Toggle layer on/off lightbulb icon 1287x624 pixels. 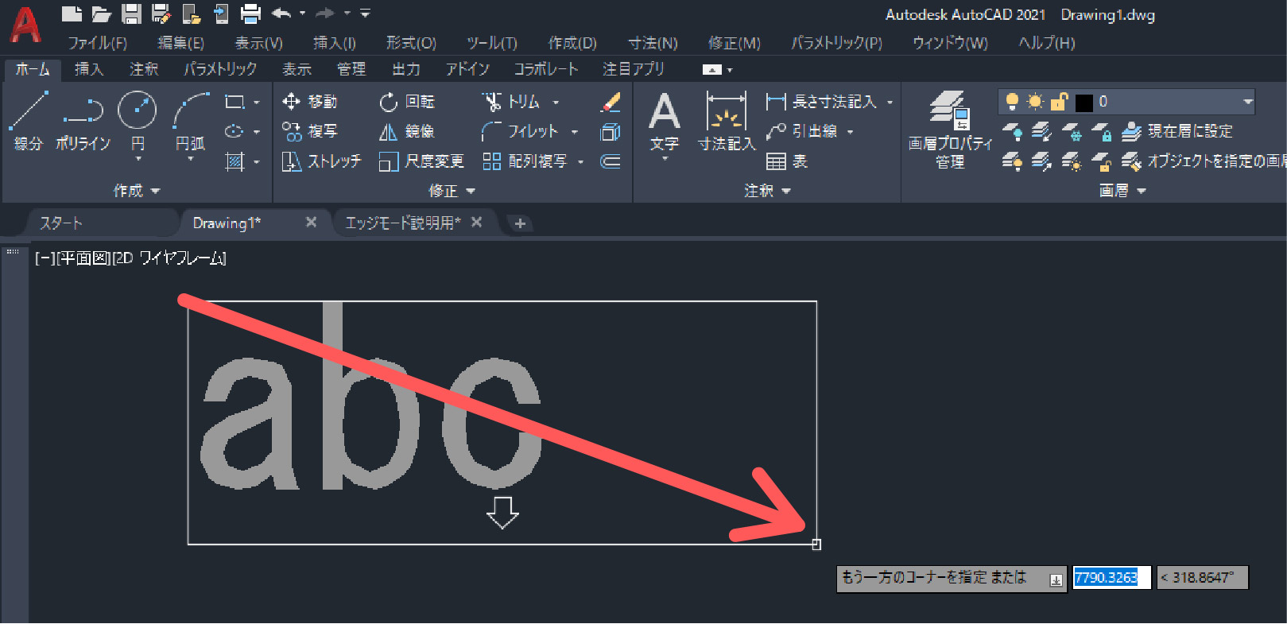(x=1012, y=102)
